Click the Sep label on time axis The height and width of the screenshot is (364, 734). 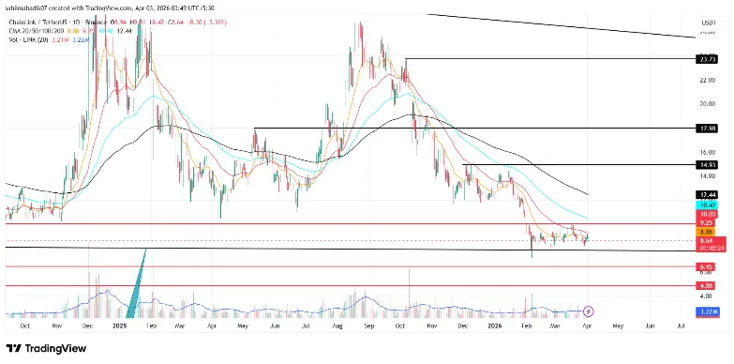coord(369,326)
